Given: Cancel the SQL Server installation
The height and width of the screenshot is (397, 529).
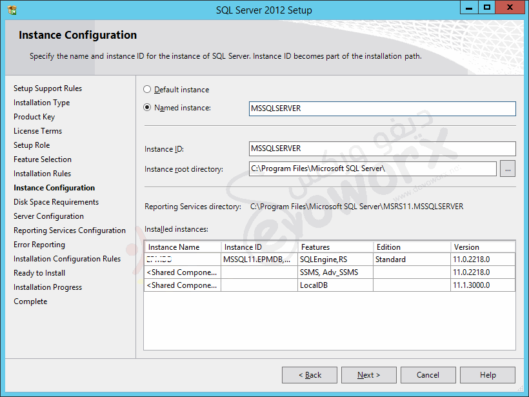Looking at the screenshot, I should click(428, 374).
